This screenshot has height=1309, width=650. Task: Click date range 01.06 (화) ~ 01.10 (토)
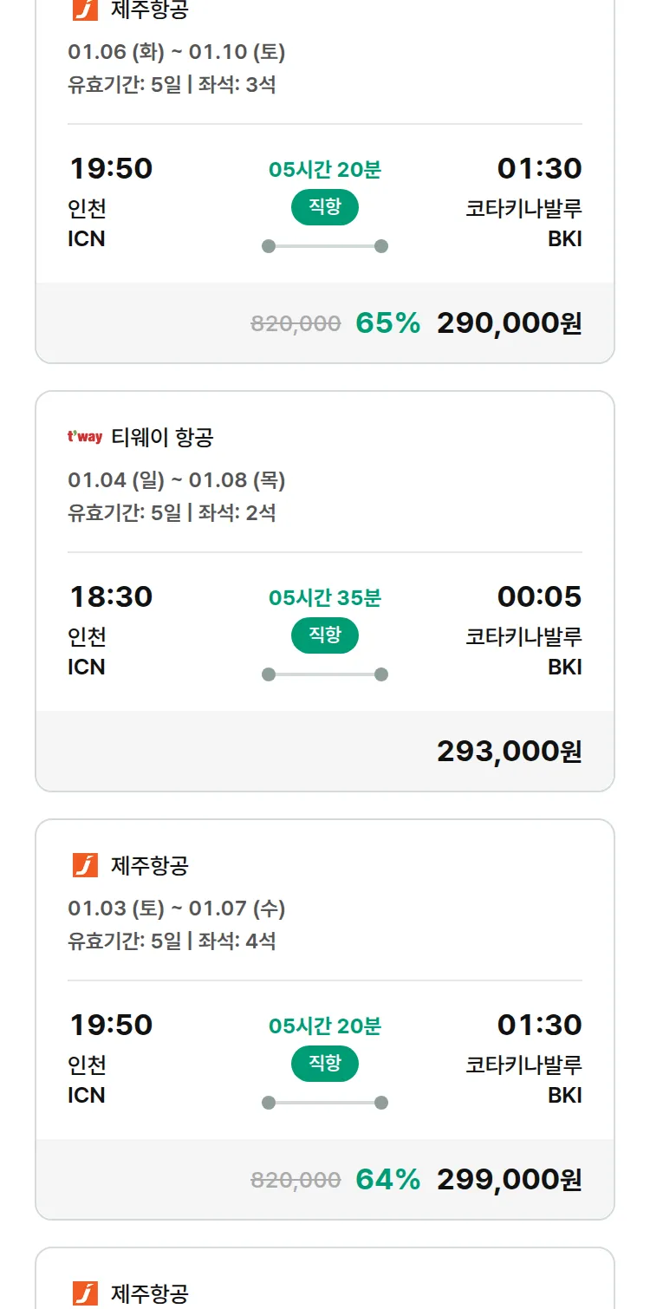[177, 52]
